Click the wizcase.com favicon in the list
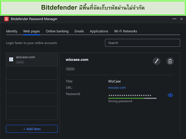This screenshot has height=139, width=186. coord(11,59)
